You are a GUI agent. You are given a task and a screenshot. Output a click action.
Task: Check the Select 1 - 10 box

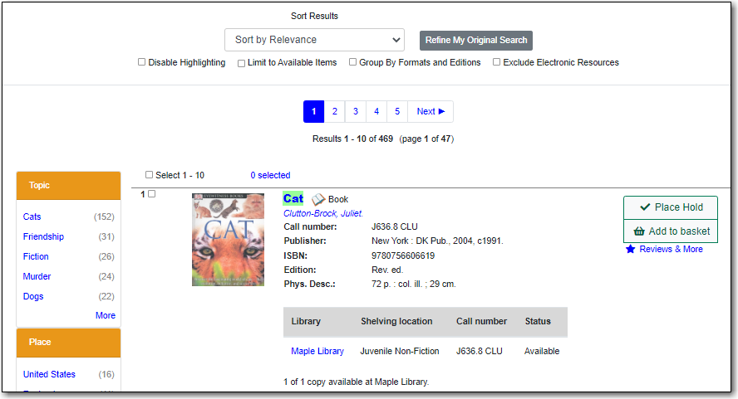pos(150,175)
